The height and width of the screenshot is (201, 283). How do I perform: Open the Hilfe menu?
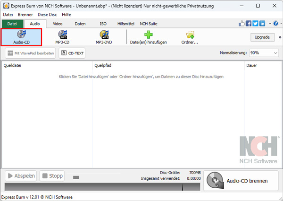pos(67,15)
